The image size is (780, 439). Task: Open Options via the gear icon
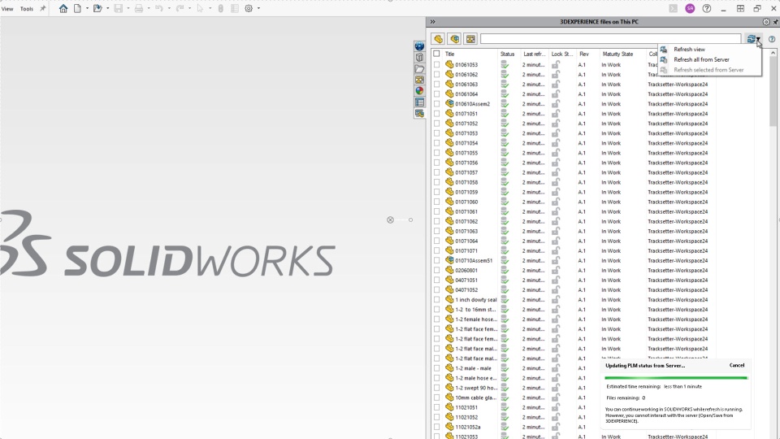point(249,8)
